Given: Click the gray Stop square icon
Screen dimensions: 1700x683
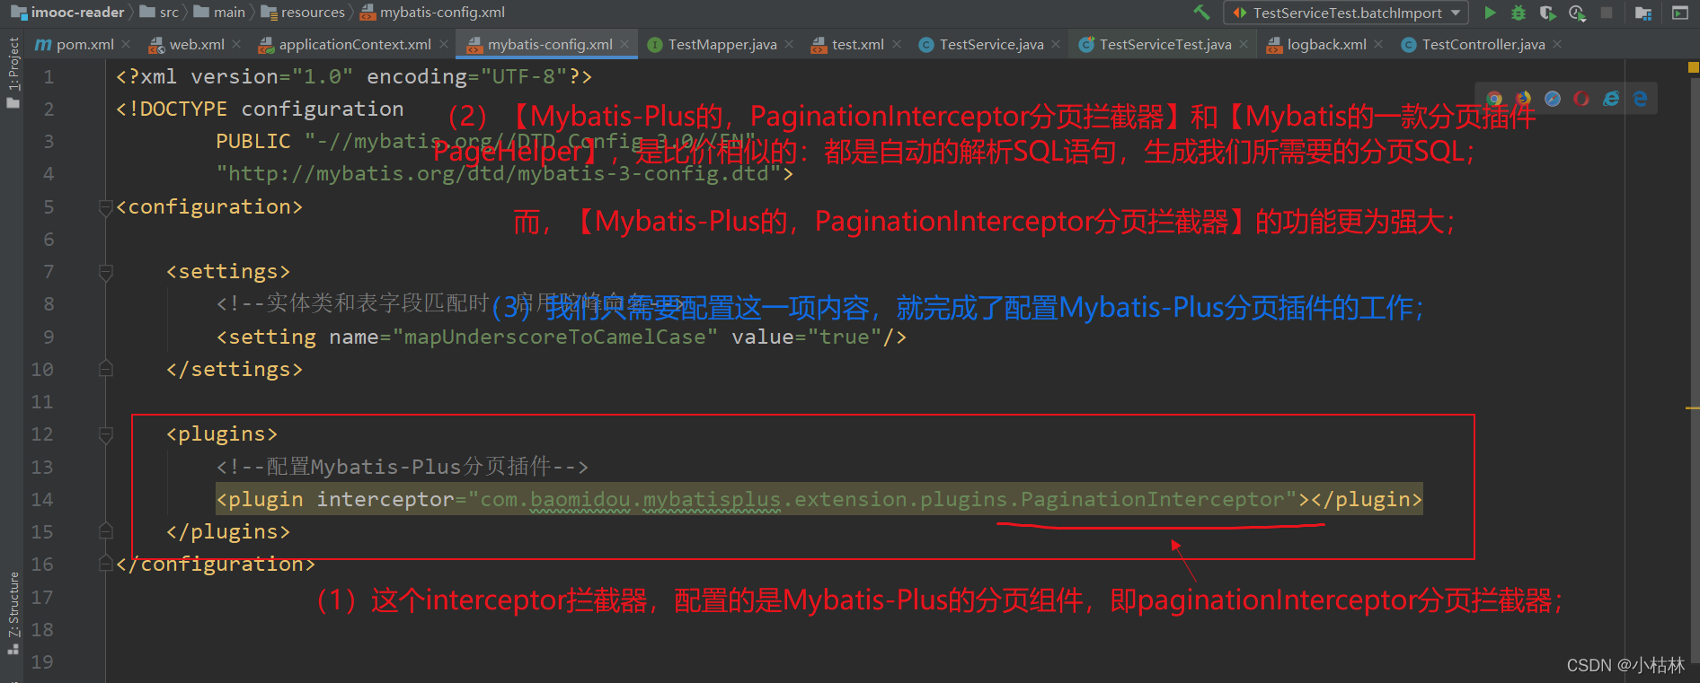Looking at the screenshot, I should tap(1607, 13).
